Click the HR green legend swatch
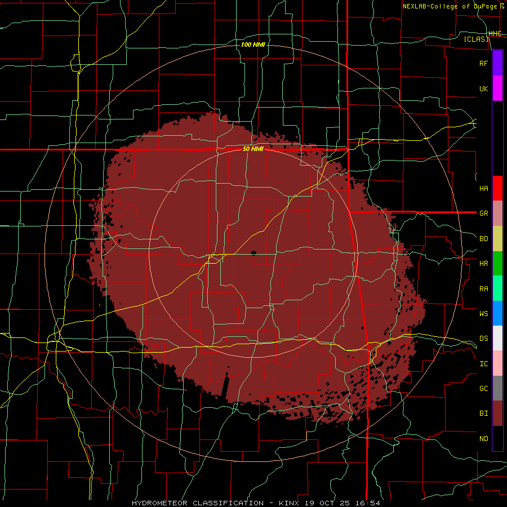 pyautogui.click(x=497, y=263)
